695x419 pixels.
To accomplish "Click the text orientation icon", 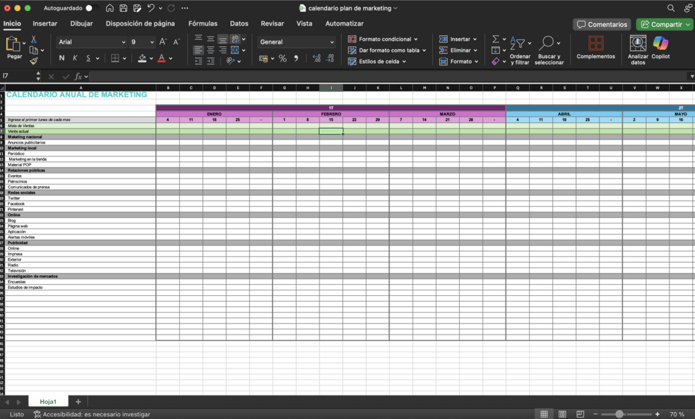I will pos(230,61).
